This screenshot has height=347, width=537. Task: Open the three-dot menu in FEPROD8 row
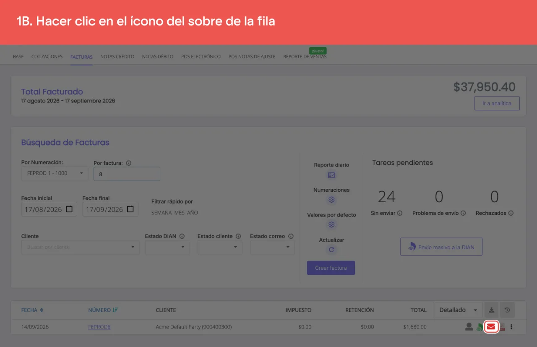coord(511,327)
